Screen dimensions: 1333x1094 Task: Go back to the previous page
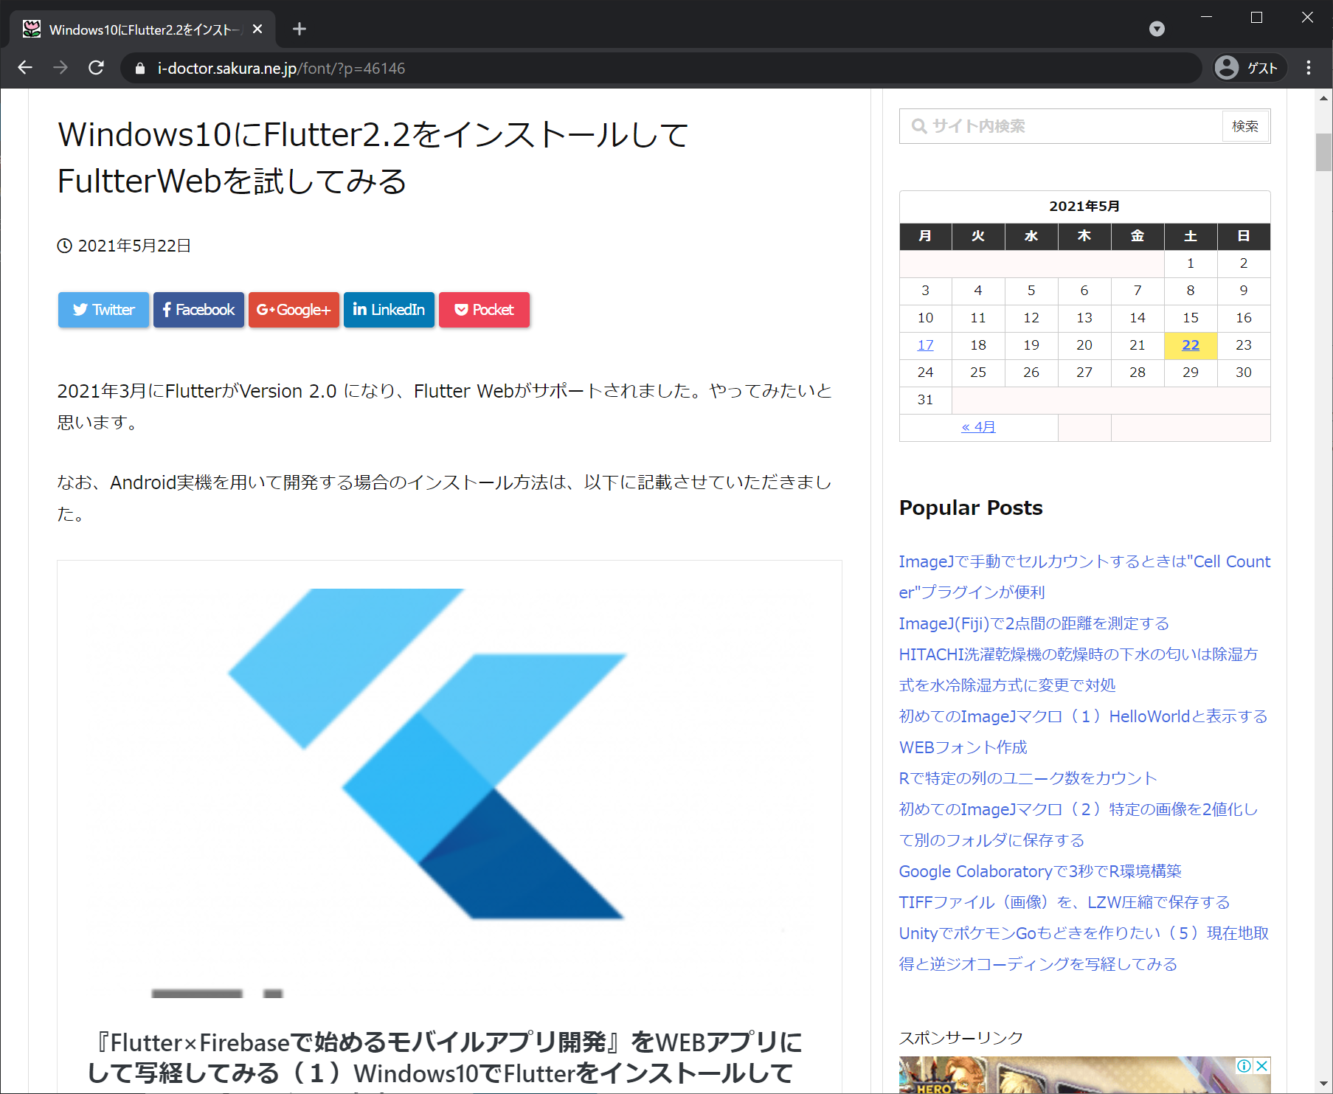25,68
